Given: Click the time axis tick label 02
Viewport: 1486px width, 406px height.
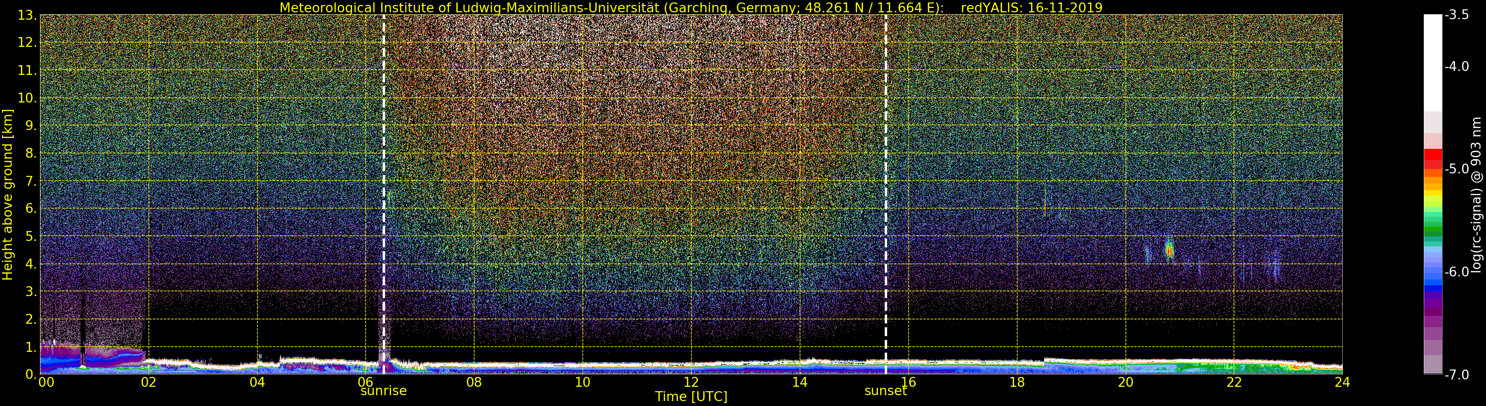Looking at the screenshot, I should [x=149, y=382].
